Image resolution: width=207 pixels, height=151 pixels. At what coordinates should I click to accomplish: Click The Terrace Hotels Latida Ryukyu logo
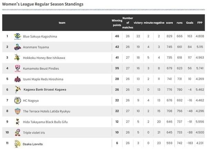tap(17, 111)
